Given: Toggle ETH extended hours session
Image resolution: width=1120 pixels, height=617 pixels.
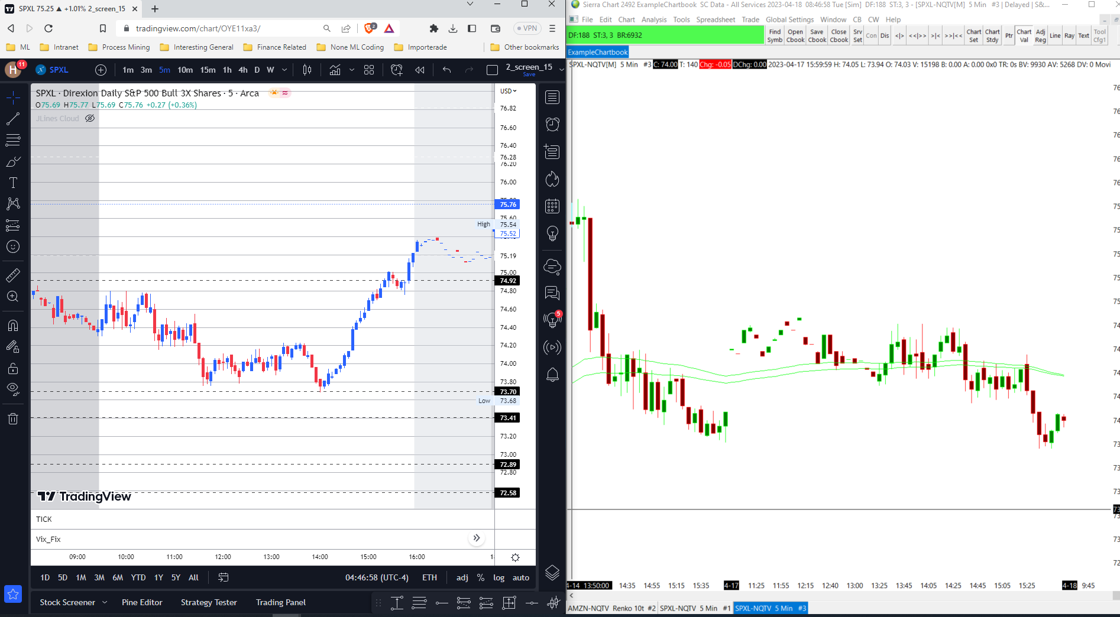Looking at the screenshot, I should (430, 577).
